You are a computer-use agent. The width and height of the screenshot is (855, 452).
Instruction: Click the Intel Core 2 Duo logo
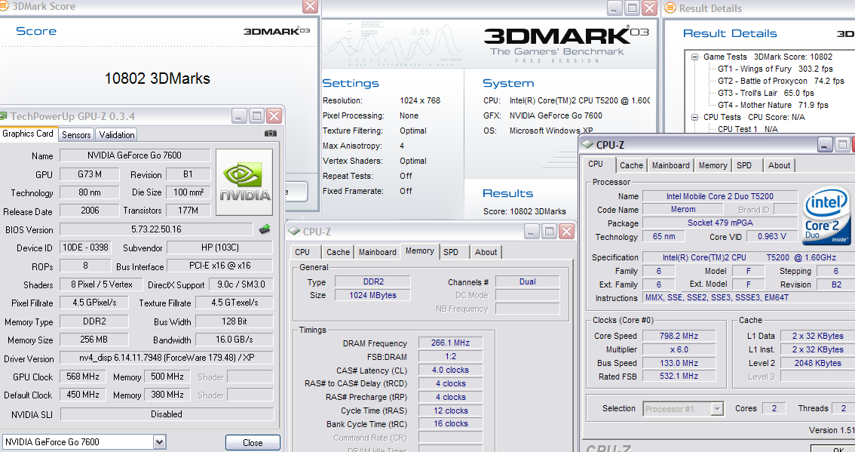(826, 216)
